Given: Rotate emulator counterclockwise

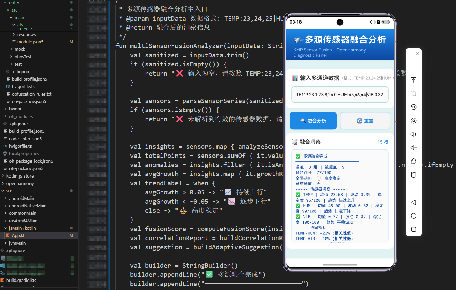Looking at the screenshot, I should pyautogui.click(x=413, y=107).
